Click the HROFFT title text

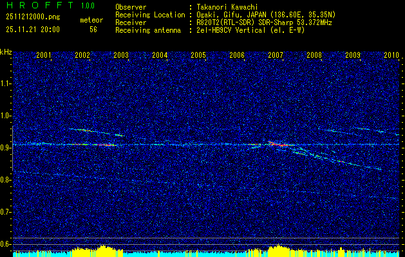tap(40, 5)
